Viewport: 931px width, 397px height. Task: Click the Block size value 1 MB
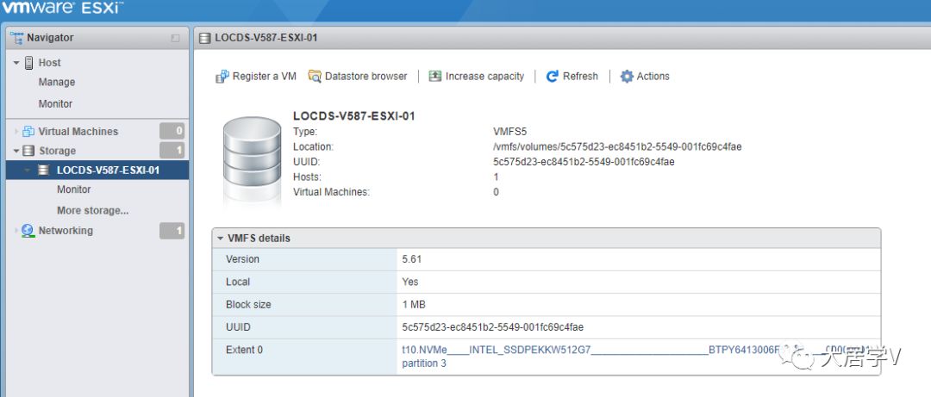[414, 305]
